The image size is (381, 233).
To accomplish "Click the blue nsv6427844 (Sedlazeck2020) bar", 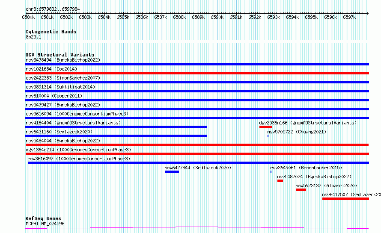I will pyautogui.click(x=172, y=172).
